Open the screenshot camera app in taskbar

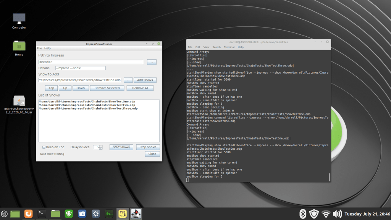tap(82, 214)
